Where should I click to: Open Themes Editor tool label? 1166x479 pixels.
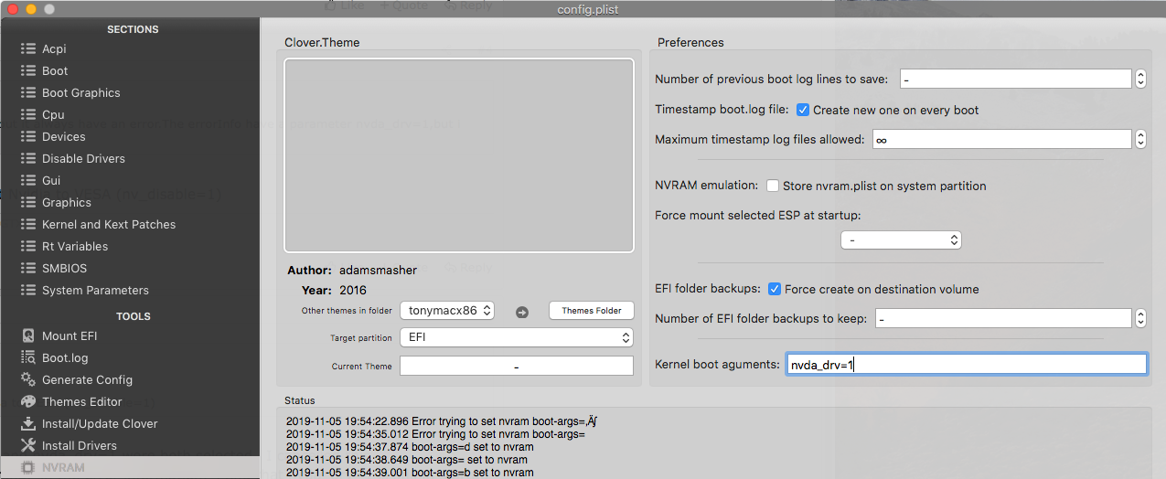click(x=82, y=401)
